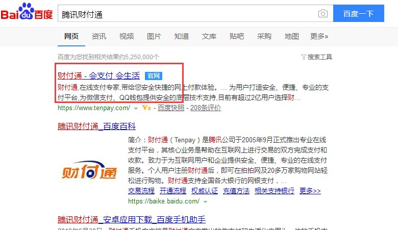398x230 pixels.
Task: View the 208条评价 link
Action: click(x=206, y=108)
